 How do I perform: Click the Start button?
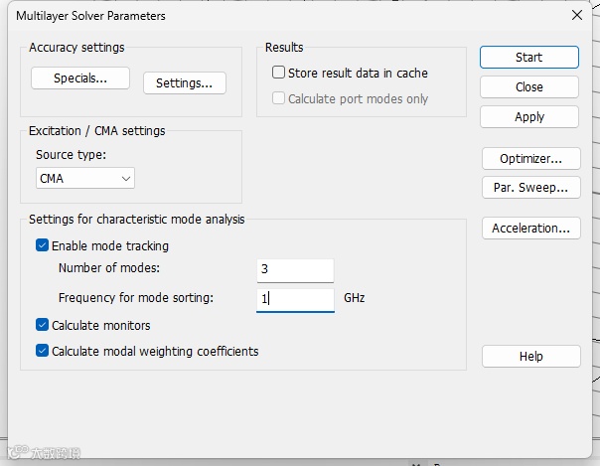point(528,58)
